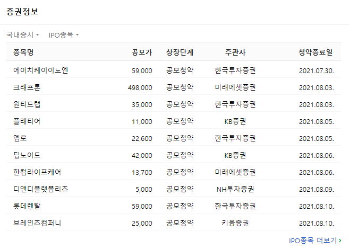Click 한국투자증권 in the 엠로 row

pos(235,138)
